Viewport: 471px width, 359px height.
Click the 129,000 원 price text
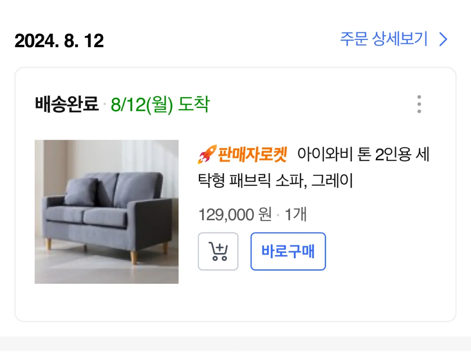pos(235,215)
